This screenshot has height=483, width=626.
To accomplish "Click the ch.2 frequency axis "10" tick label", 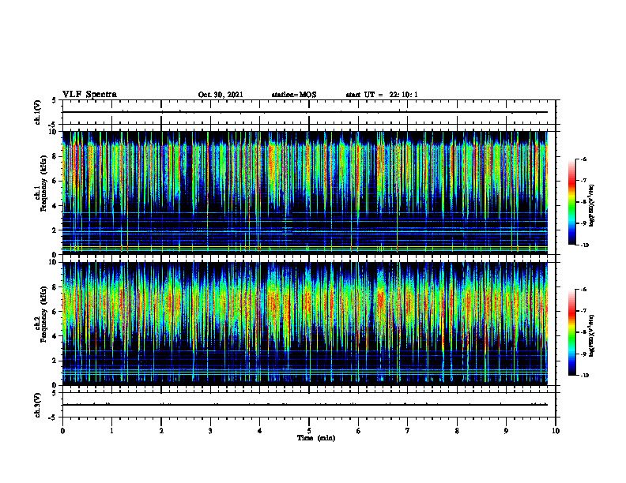I will pyautogui.click(x=54, y=262).
